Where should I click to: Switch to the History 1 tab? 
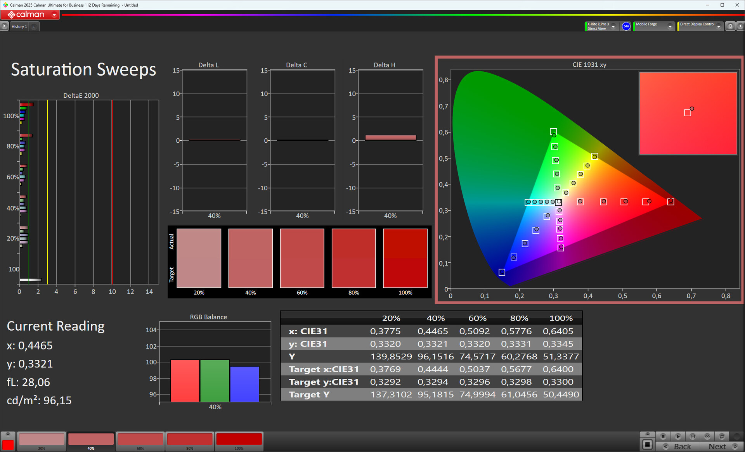point(19,27)
